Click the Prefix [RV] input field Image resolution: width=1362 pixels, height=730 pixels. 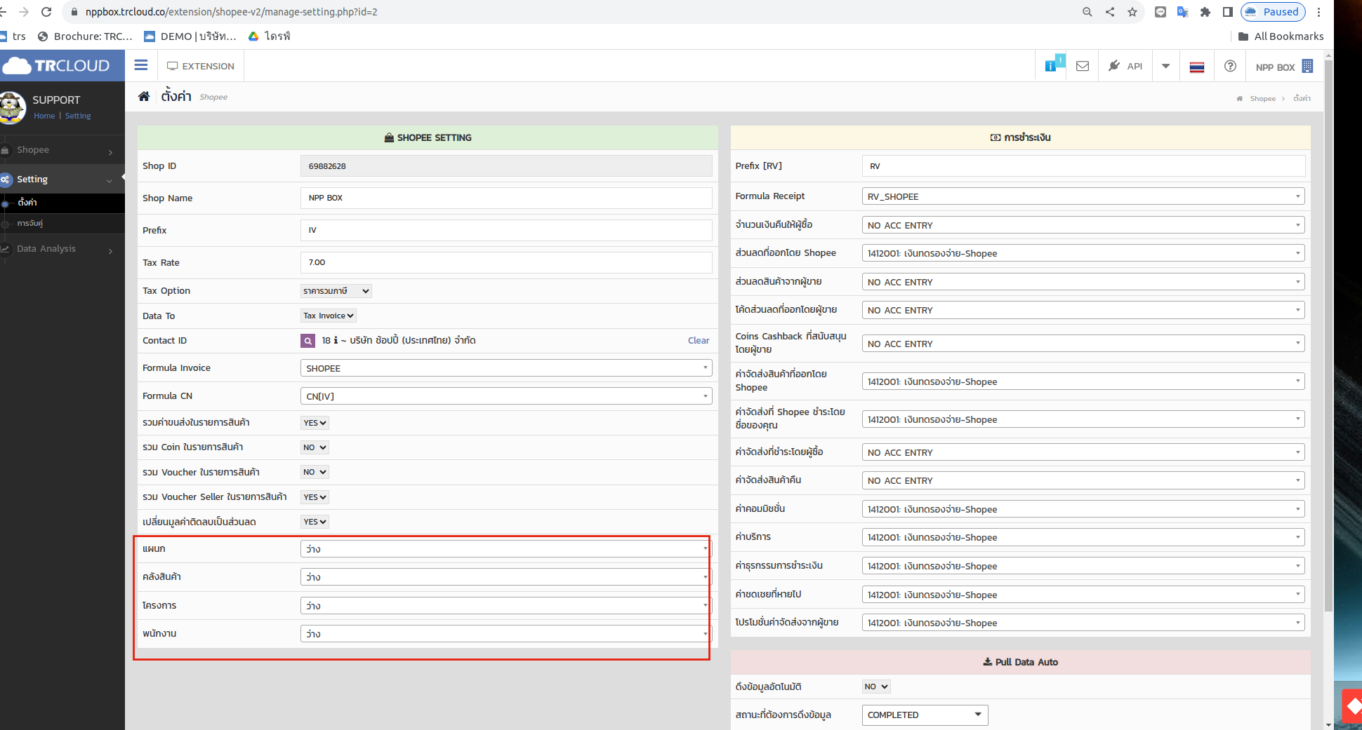coord(1083,166)
